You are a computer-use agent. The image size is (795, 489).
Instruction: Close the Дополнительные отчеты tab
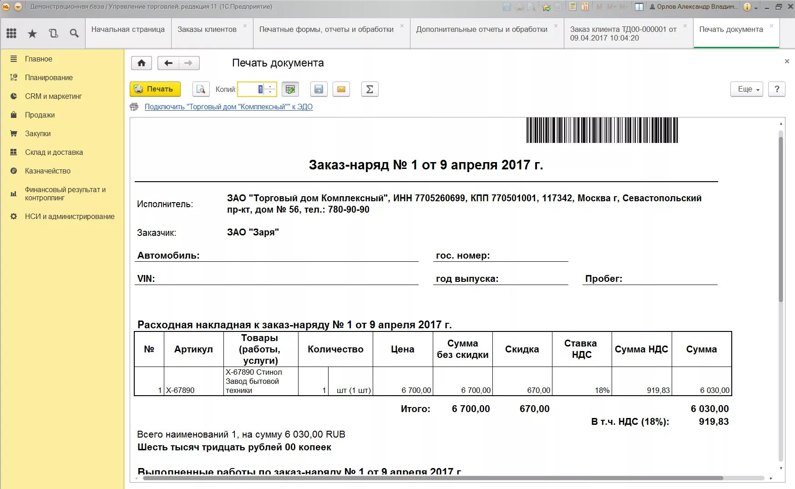[556, 25]
